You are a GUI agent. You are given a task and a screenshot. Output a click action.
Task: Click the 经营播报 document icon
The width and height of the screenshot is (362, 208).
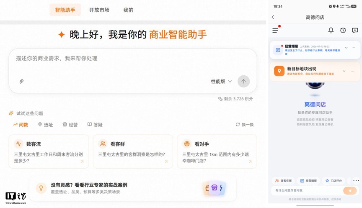(278, 50)
